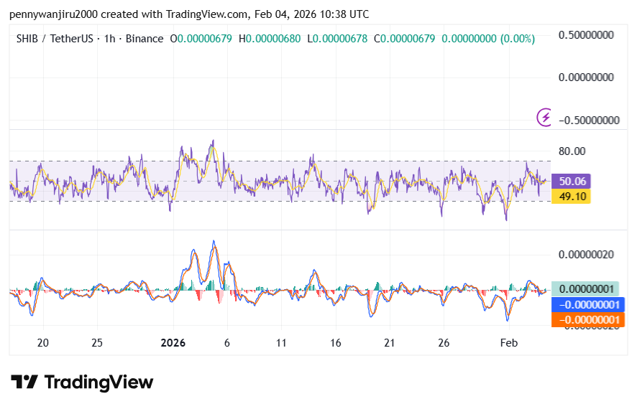Click the TradingView logo icon at bottom
Image resolution: width=637 pixels, height=409 pixels.
coord(24,382)
